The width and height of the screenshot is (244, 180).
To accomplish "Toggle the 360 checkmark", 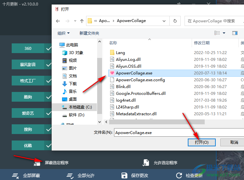I will 48,49.
